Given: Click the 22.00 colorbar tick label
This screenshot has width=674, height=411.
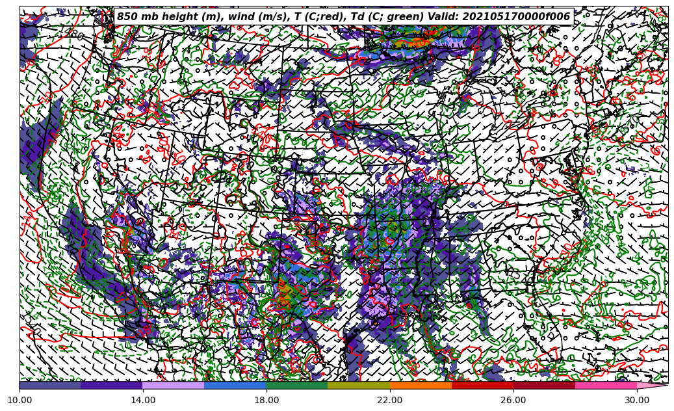Looking at the screenshot, I should (390, 400).
